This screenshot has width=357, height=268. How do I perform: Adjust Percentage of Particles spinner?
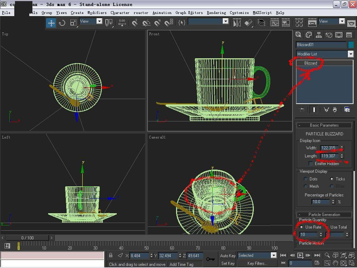click(333, 202)
